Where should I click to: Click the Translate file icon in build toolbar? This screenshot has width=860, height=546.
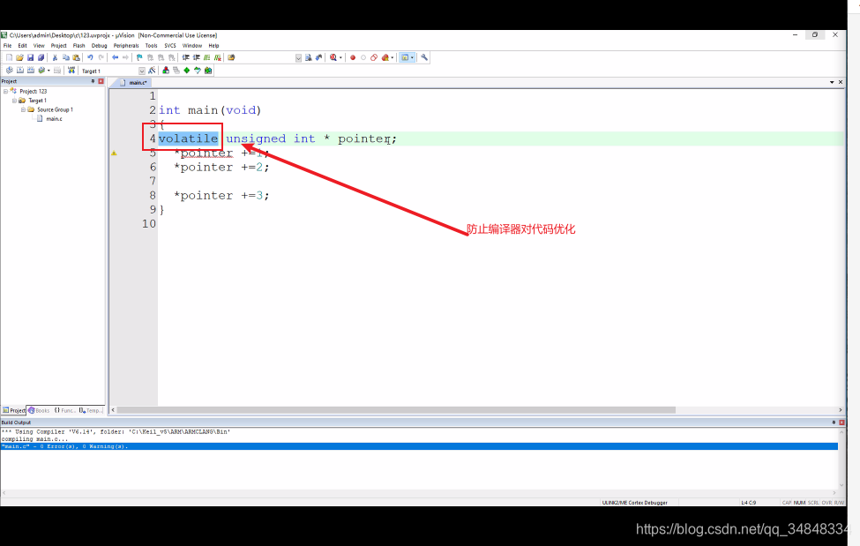click(x=10, y=71)
